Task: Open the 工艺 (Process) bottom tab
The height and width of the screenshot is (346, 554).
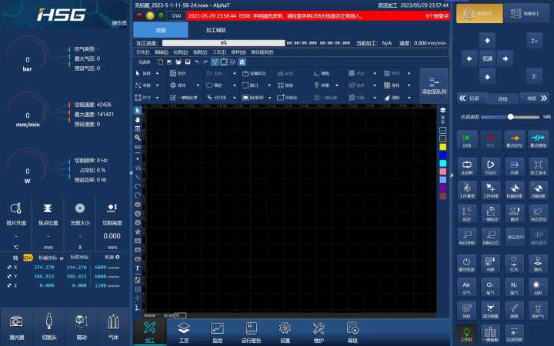Action: [183, 331]
